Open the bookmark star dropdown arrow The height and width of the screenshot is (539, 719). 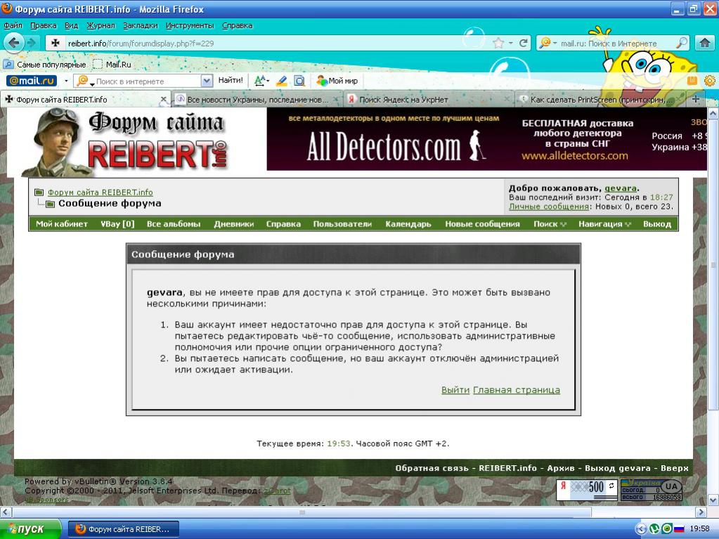[510, 43]
